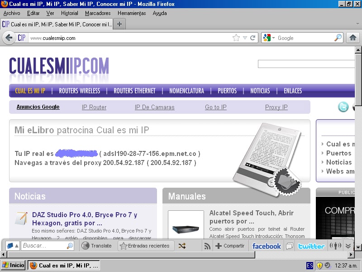
Task: Open ENLACES nav section
Action: (293, 91)
